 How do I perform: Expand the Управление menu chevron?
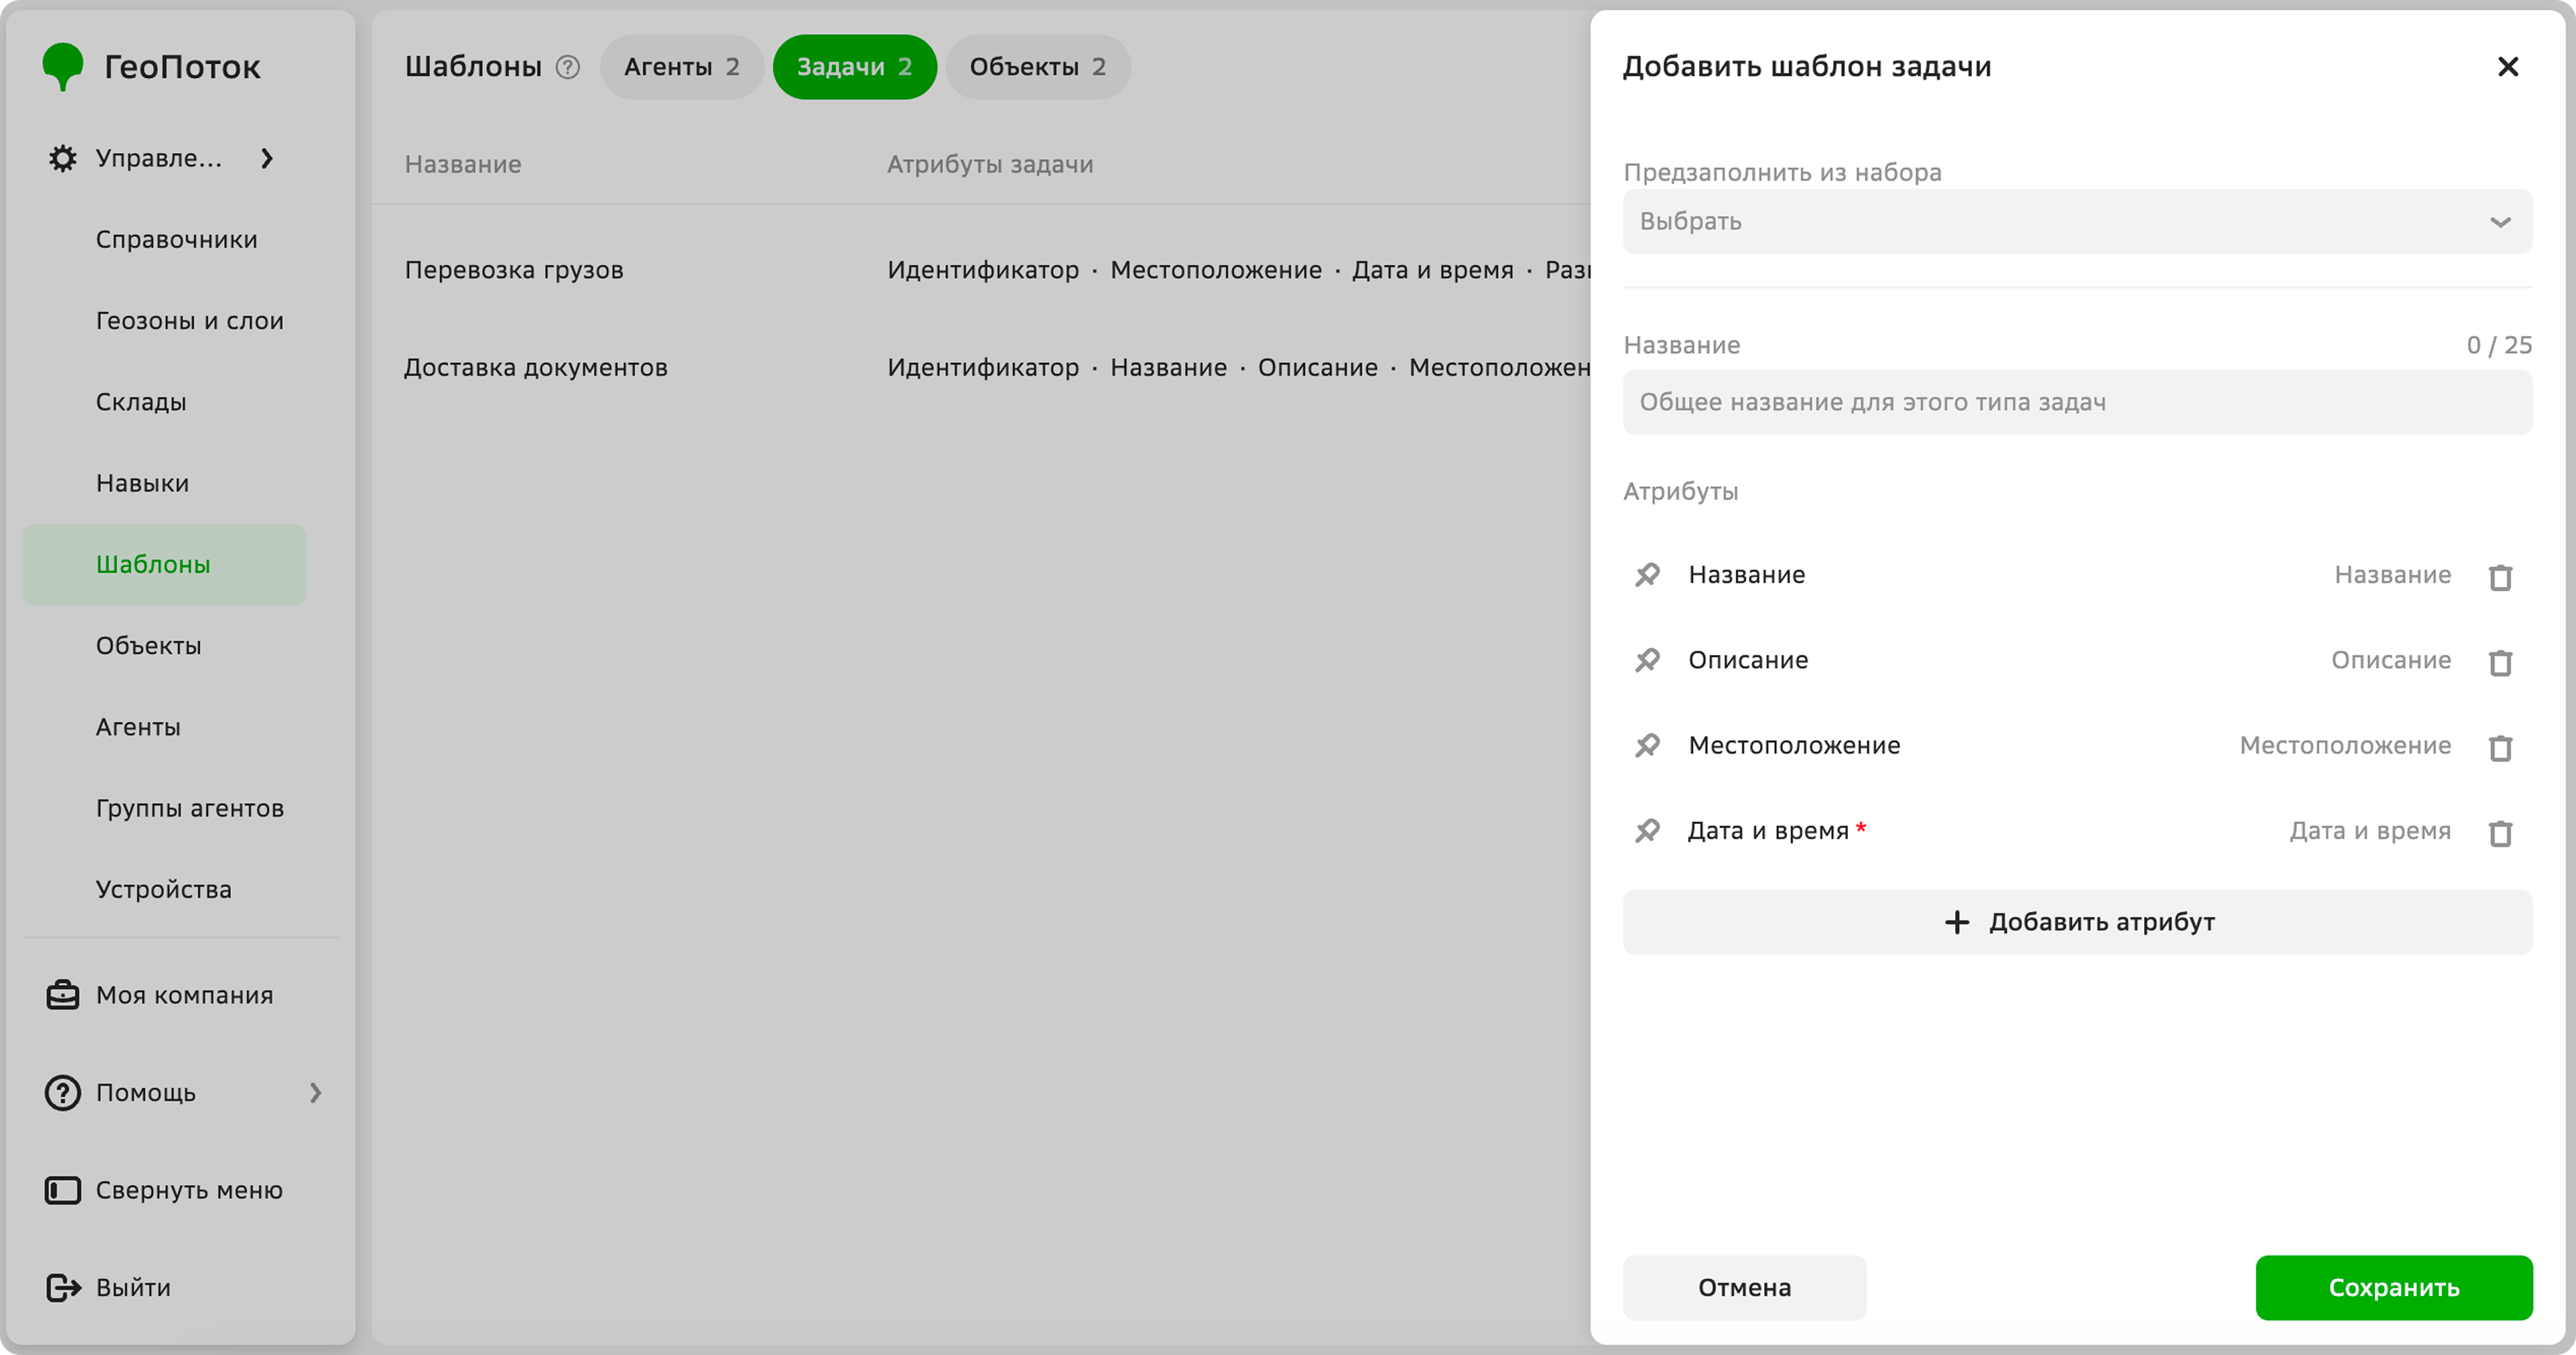pos(267,158)
